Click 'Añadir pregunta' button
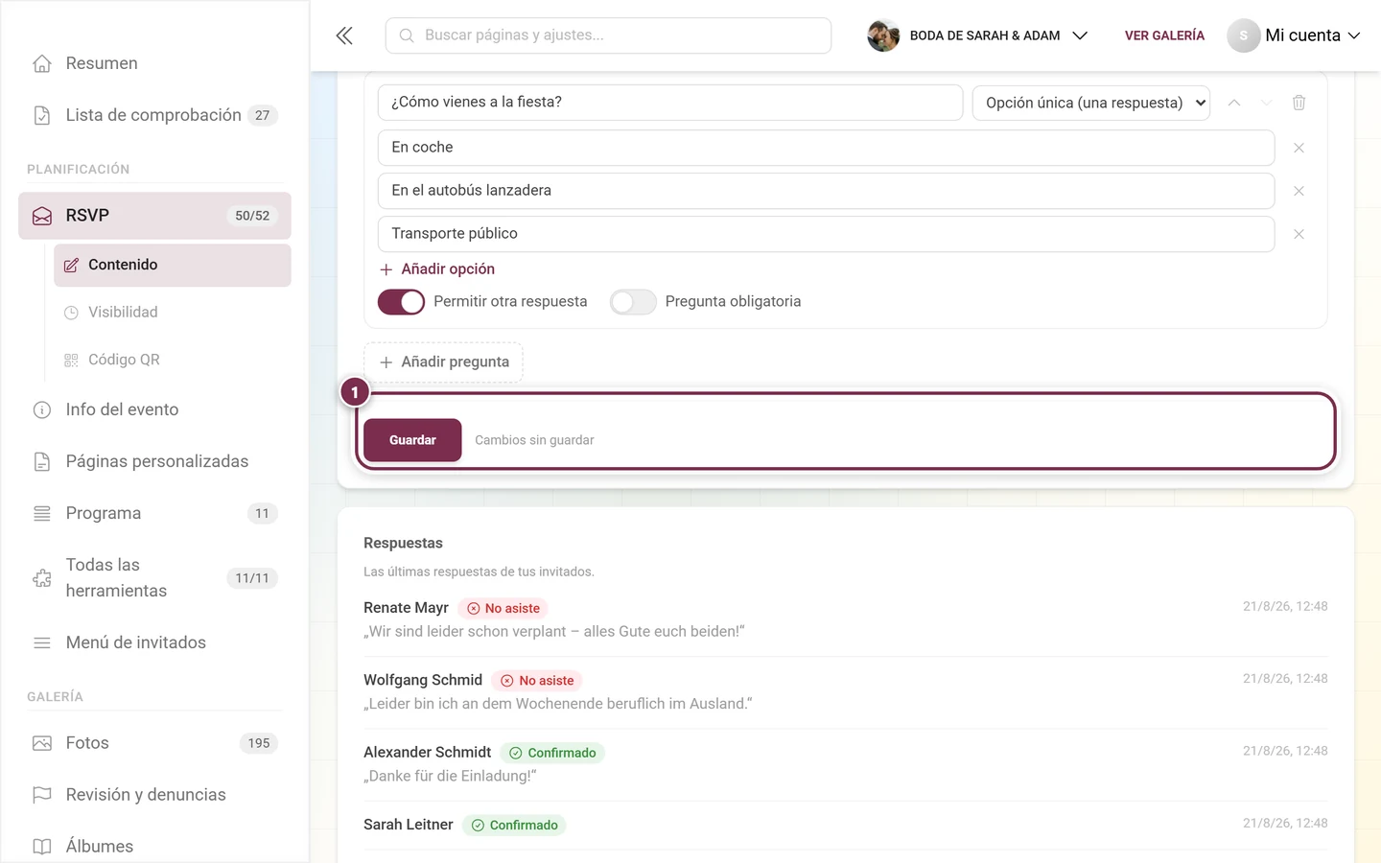 click(x=443, y=362)
